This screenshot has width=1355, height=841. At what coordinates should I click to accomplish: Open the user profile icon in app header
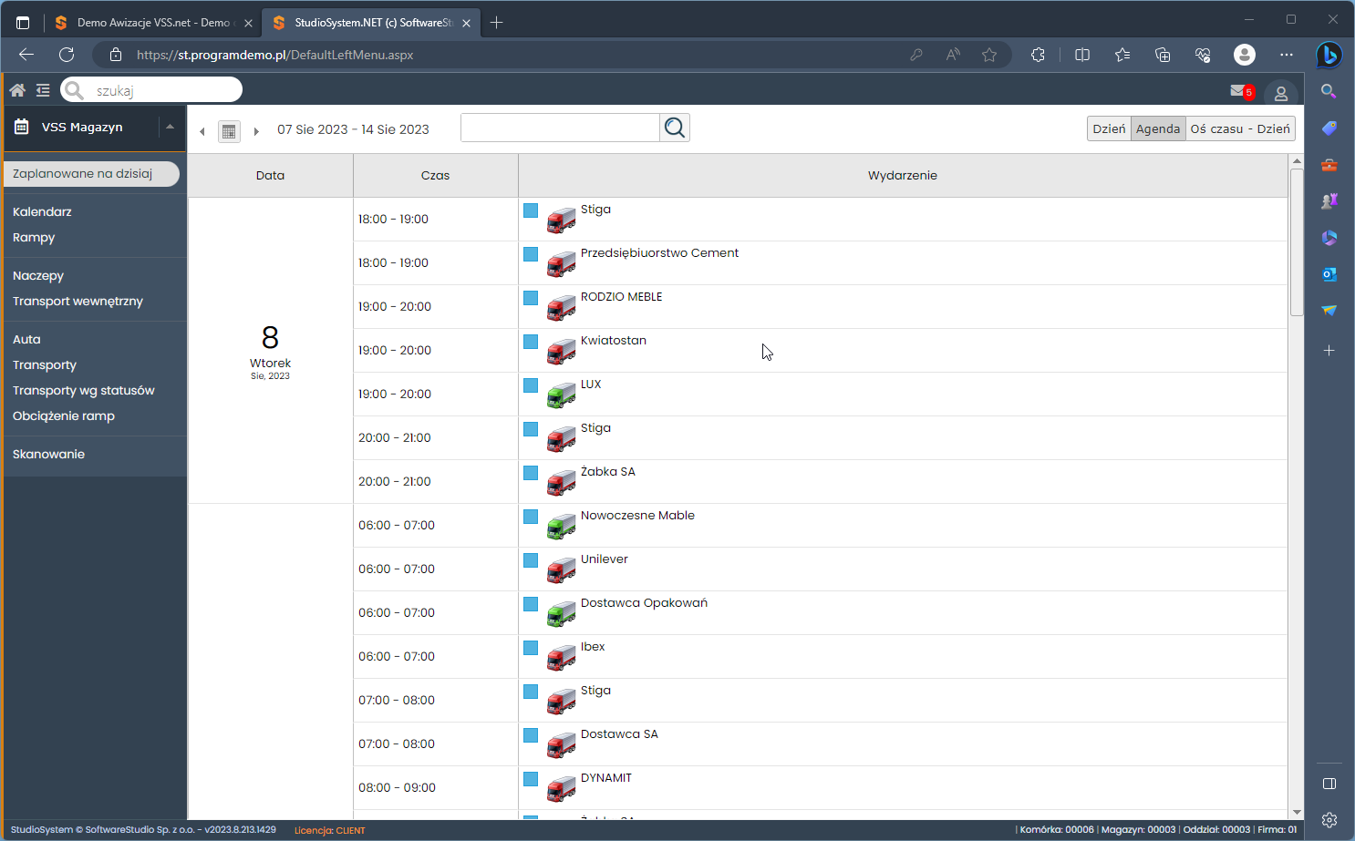tap(1280, 93)
